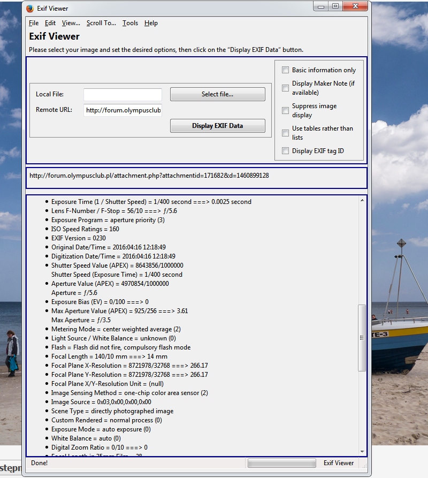Open the Edit menu
The width and height of the screenshot is (428, 478).
50,23
